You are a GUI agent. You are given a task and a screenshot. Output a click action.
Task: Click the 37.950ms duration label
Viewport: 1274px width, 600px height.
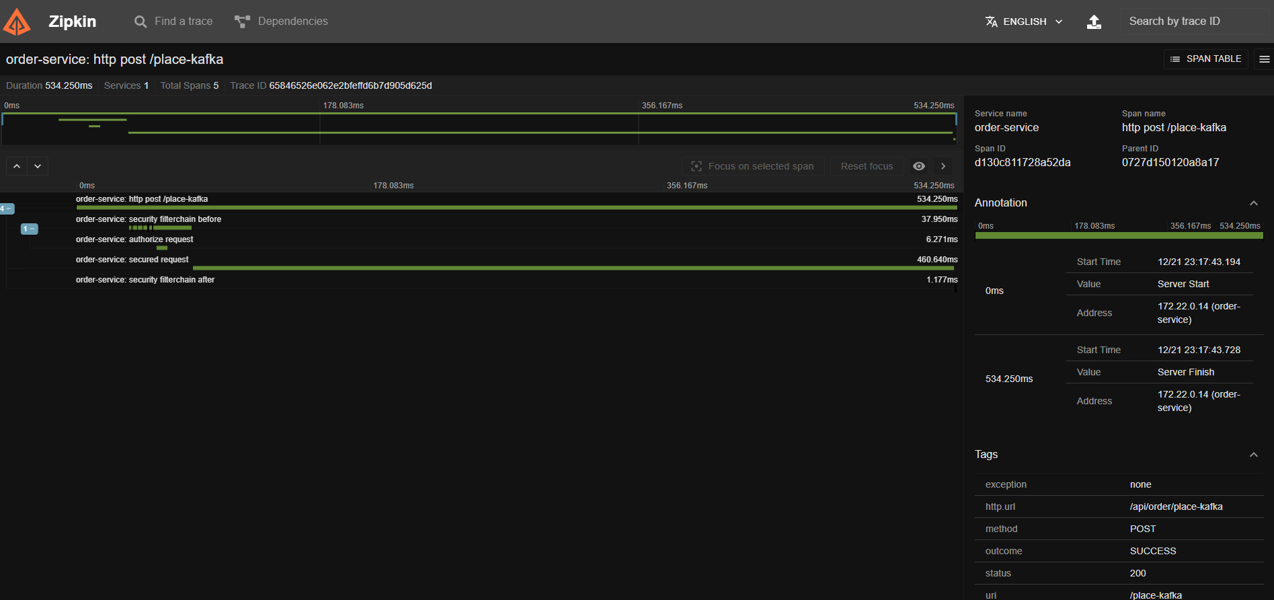click(x=939, y=219)
